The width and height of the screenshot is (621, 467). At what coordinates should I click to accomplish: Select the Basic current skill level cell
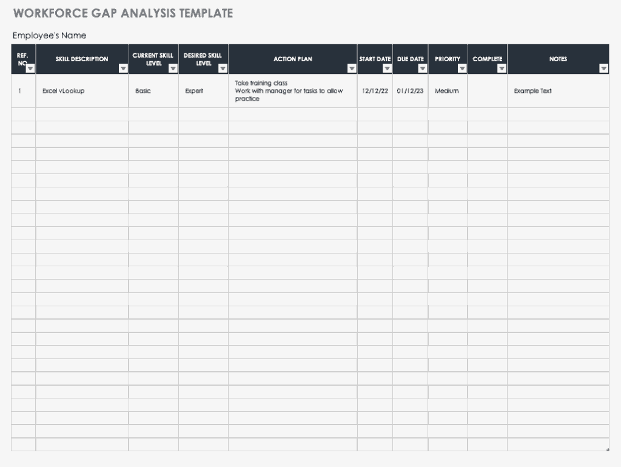tap(153, 91)
